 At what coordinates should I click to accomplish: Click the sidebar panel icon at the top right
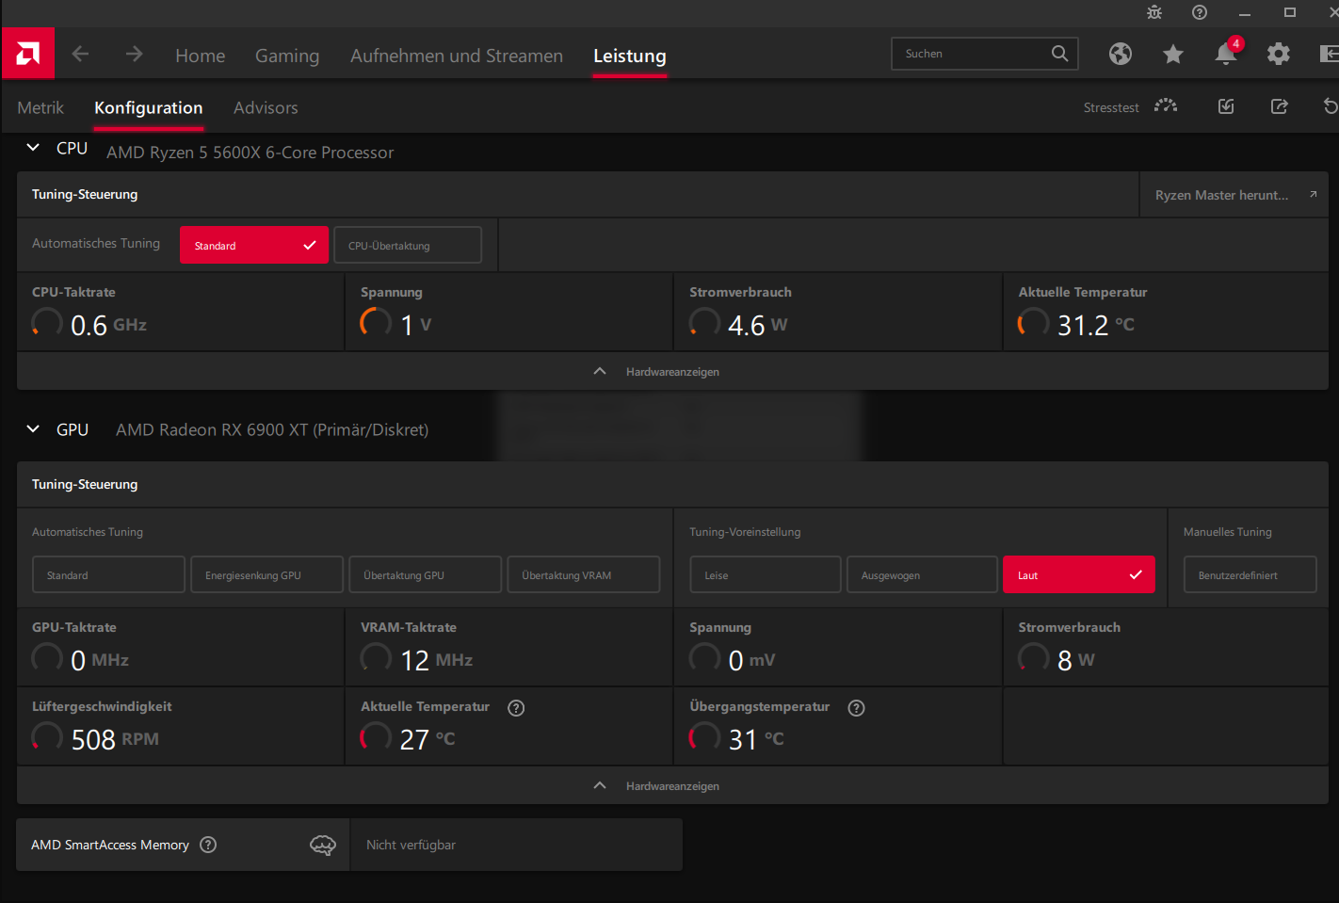[x=1330, y=54]
